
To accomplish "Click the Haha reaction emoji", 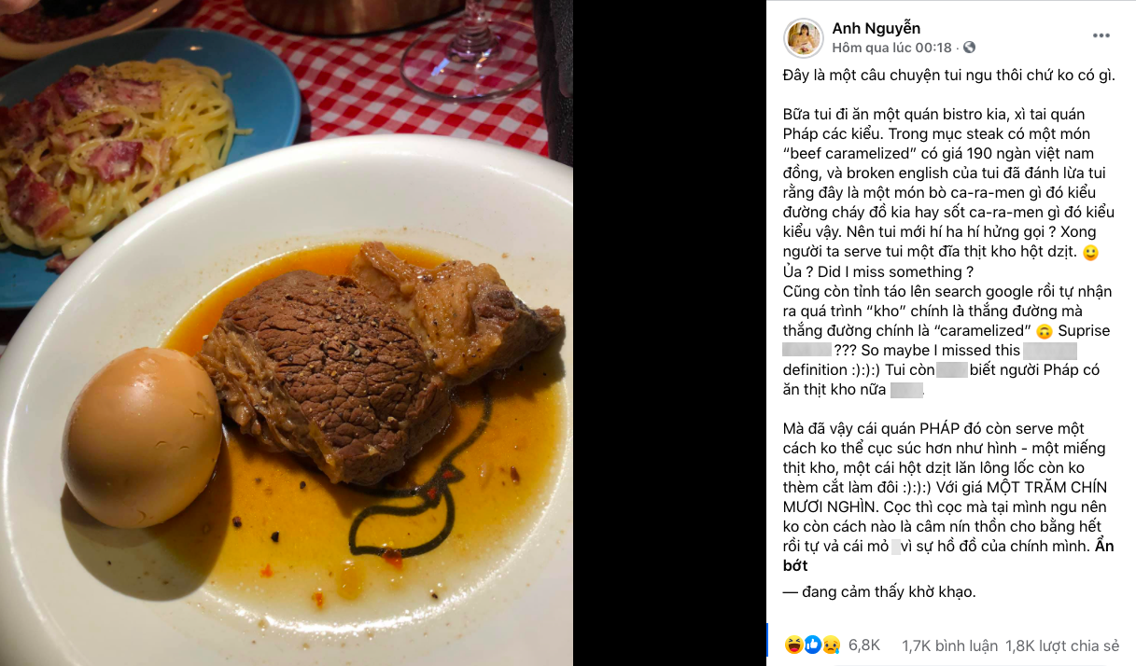I will 793,645.
